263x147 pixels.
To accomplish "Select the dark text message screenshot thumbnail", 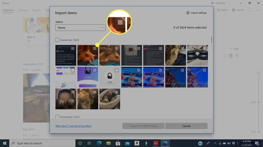I will pyautogui.click(x=153, y=55).
